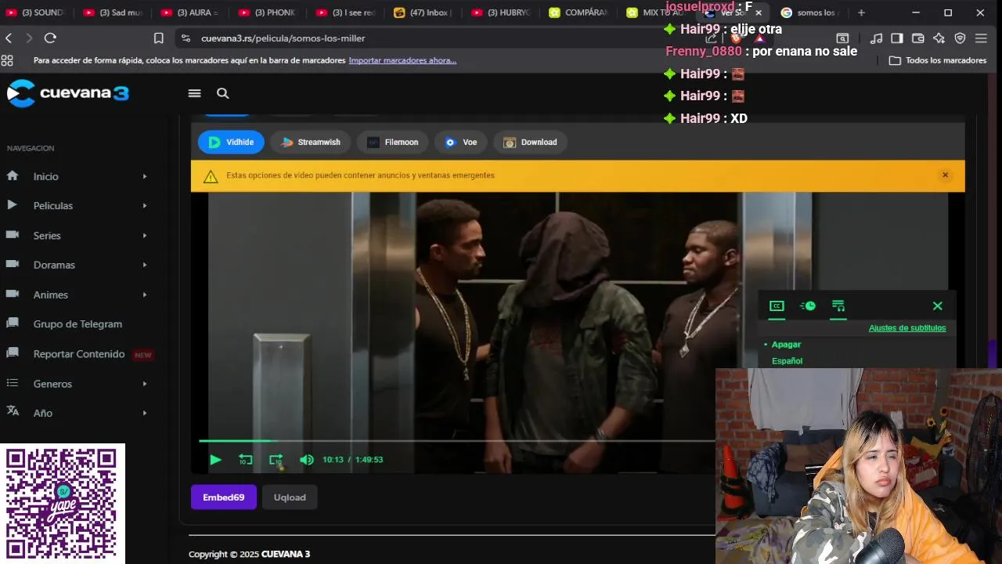Go back in the browser

9,38
